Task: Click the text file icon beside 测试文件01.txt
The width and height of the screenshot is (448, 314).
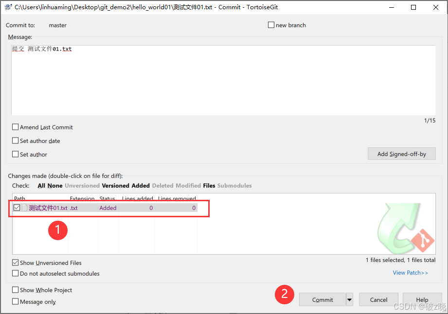Action: 25,208
